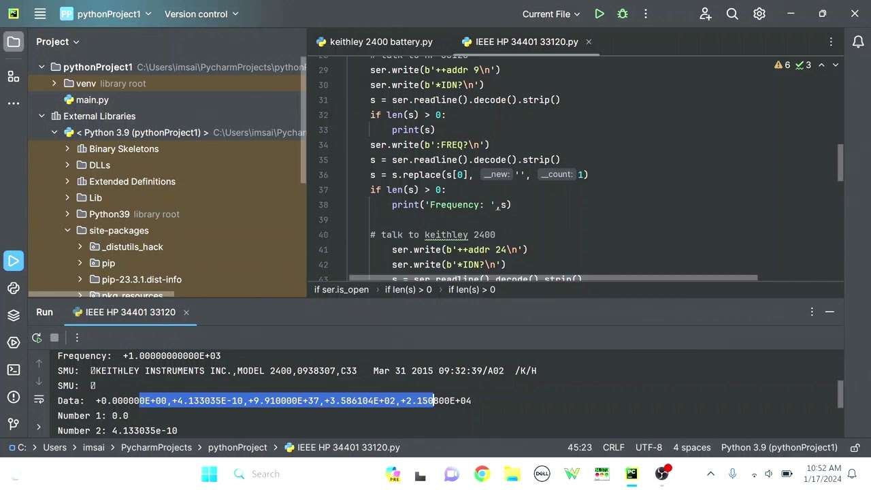Open Search Everywhere magnifier icon
871x490 pixels.
732,14
